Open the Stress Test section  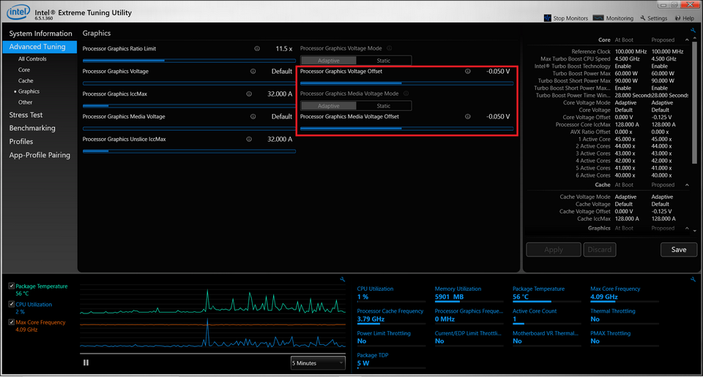(x=26, y=115)
